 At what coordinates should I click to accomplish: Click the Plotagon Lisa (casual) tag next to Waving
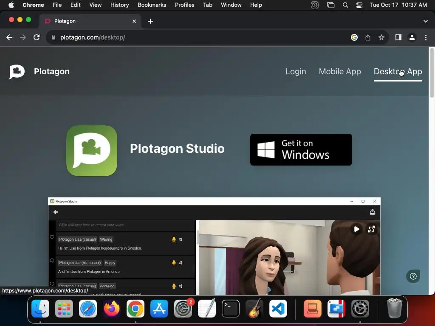click(x=77, y=239)
